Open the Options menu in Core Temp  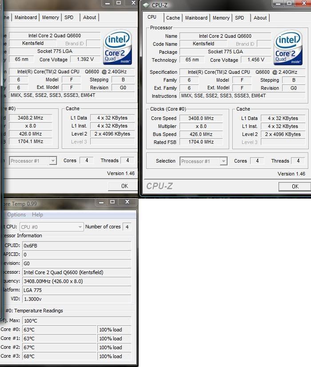[16, 215]
